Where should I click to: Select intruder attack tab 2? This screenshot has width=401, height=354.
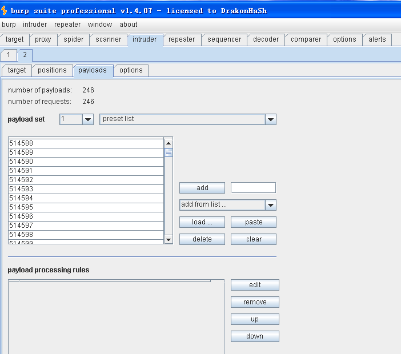click(x=25, y=55)
